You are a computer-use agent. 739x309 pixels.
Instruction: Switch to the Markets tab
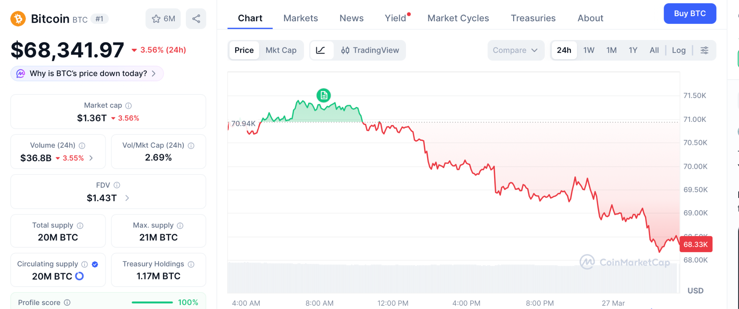point(301,18)
